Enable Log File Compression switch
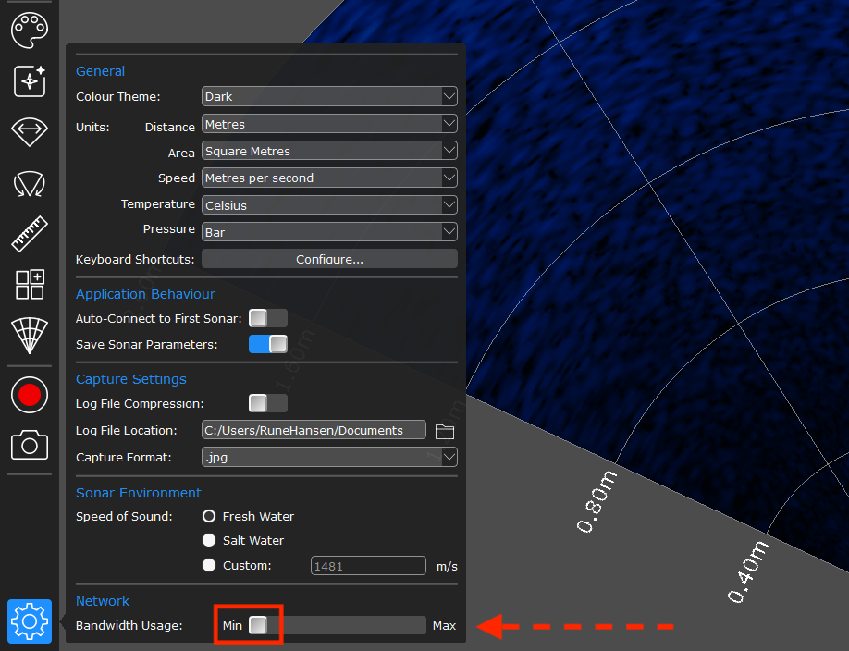Viewport: 849px width, 651px height. click(x=267, y=403)
